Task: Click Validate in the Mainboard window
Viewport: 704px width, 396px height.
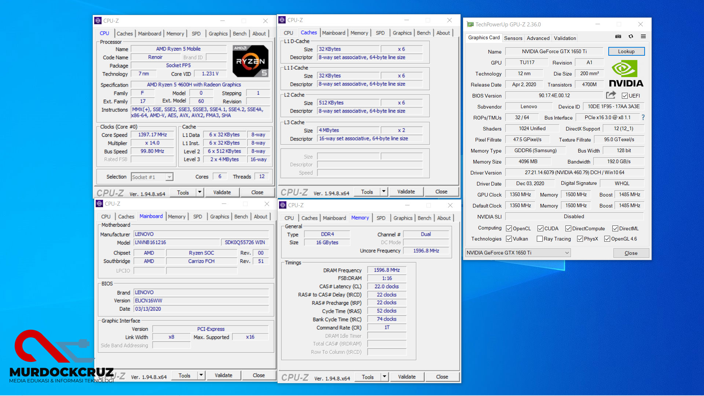Action: pyautogui.click(x=223, y=375)
